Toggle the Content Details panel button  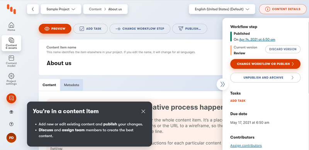coord(283,9)
